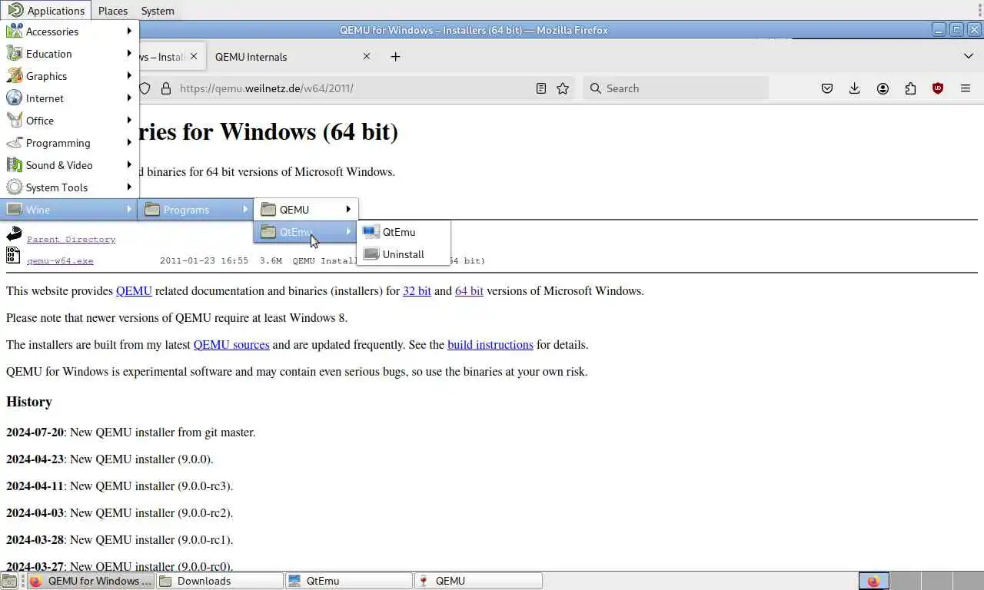This screenshot has height=590, width=984.
Task: Follow the 32 bit link
Action: 417,291
